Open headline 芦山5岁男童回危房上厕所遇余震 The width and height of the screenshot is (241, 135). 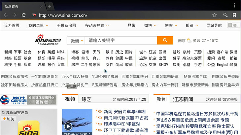click(x=187, y=120)
